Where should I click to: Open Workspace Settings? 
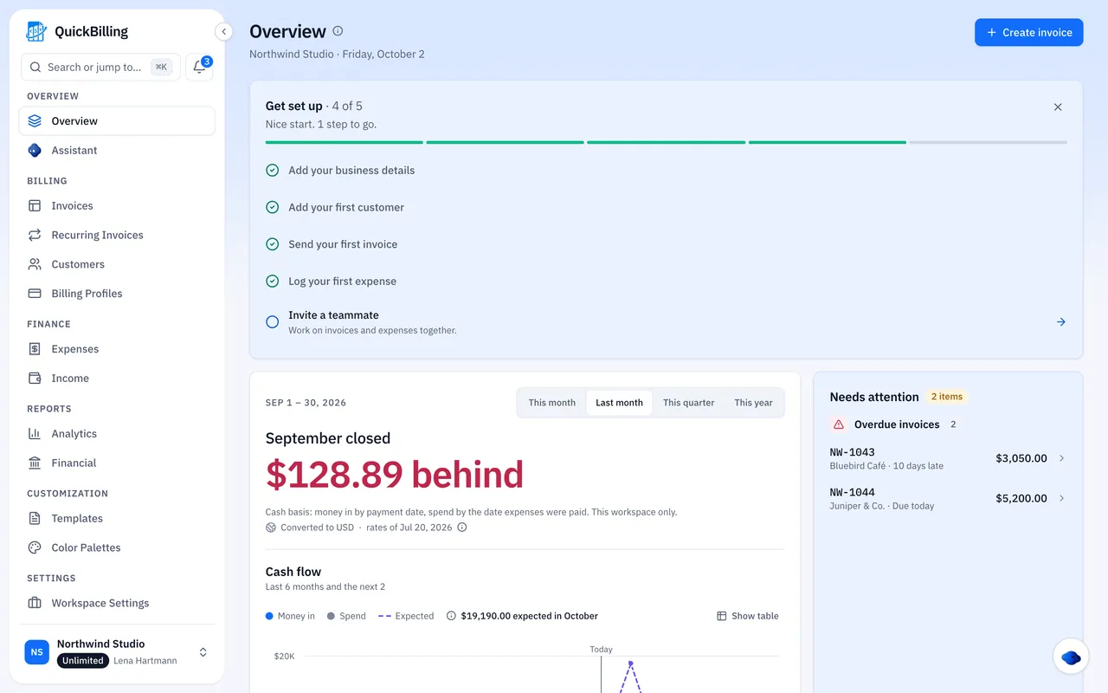point(117,603)
